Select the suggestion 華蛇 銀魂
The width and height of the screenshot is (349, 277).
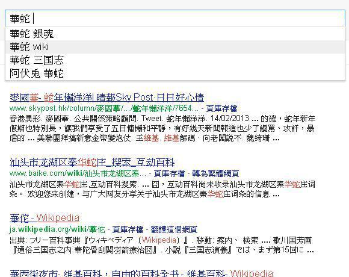coord(175,34)
